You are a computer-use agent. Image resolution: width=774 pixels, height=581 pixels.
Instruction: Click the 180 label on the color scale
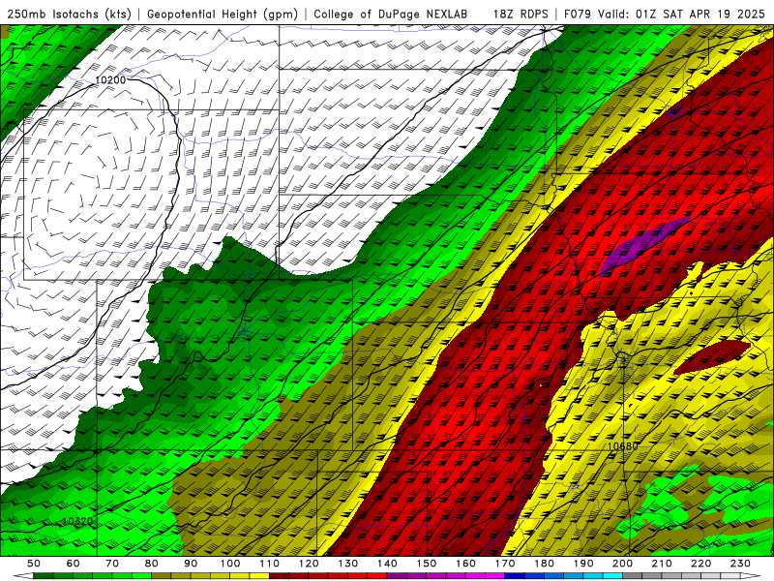tap(544, 564)
